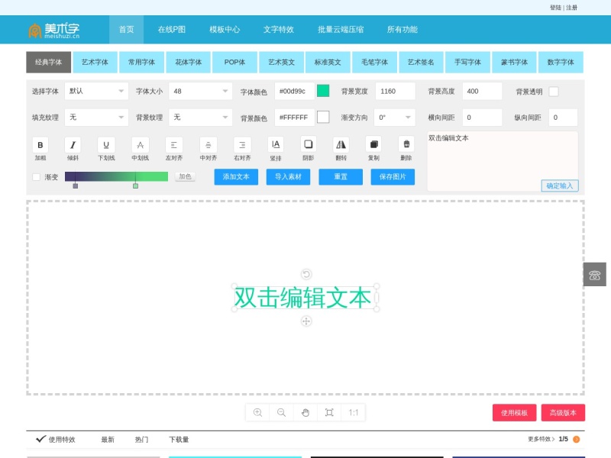Open the telephone contact widget
This screenshot has height=458, width=611.
595,275
